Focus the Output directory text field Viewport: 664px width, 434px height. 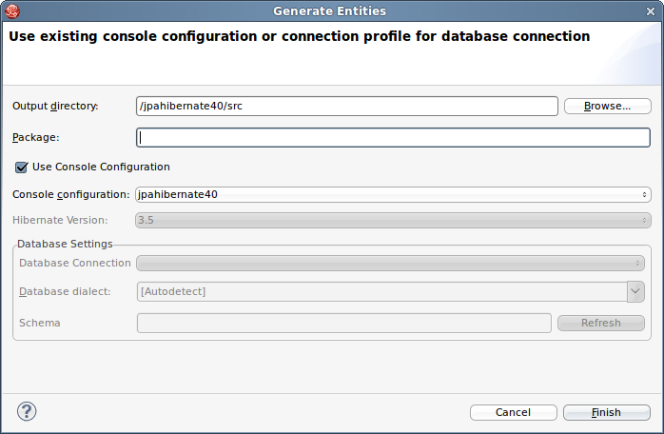346,106
